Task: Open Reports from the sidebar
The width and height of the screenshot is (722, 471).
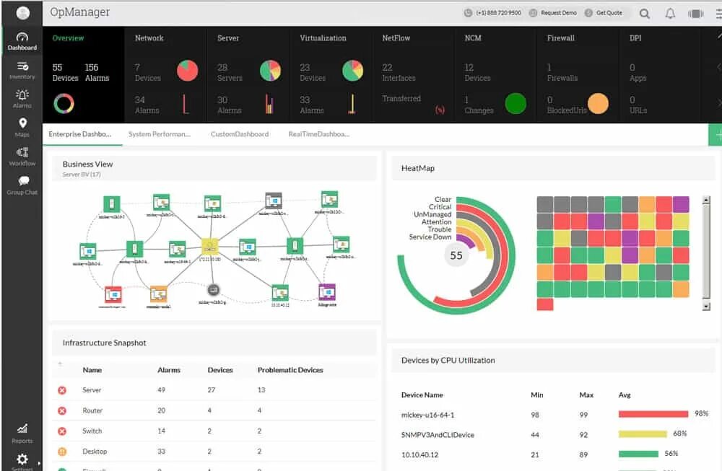Action: tap(22, 433)
